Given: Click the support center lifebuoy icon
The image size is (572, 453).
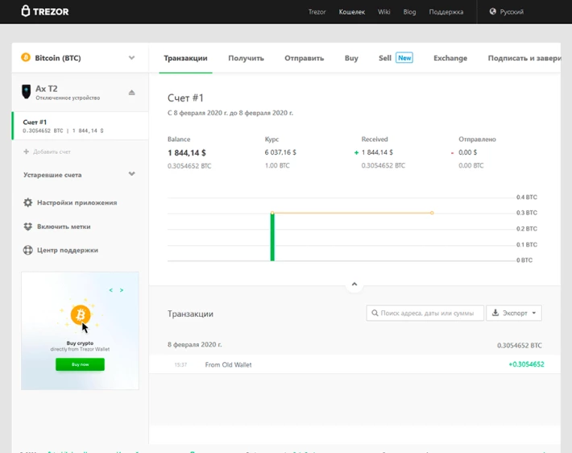Looking at the screenshot, I should (x=27, y=250).
